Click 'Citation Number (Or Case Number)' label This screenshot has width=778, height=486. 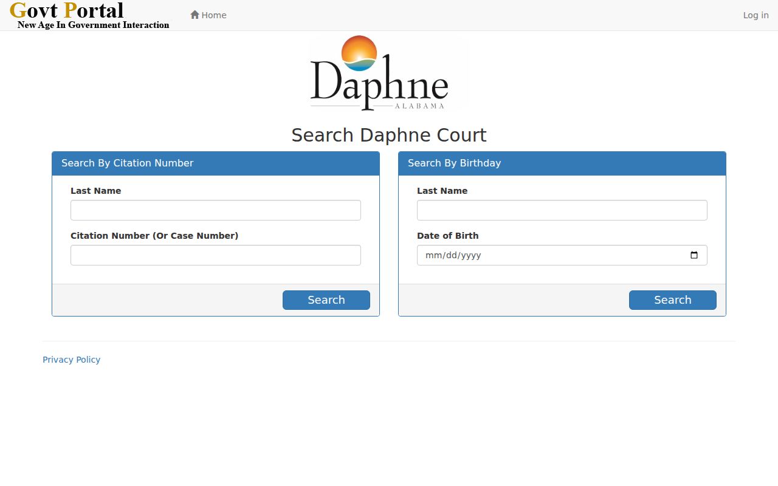pos(154,236)
